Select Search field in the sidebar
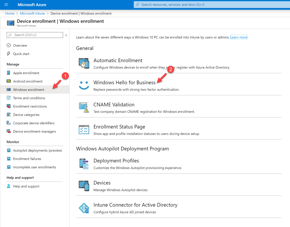 point(34,35)
